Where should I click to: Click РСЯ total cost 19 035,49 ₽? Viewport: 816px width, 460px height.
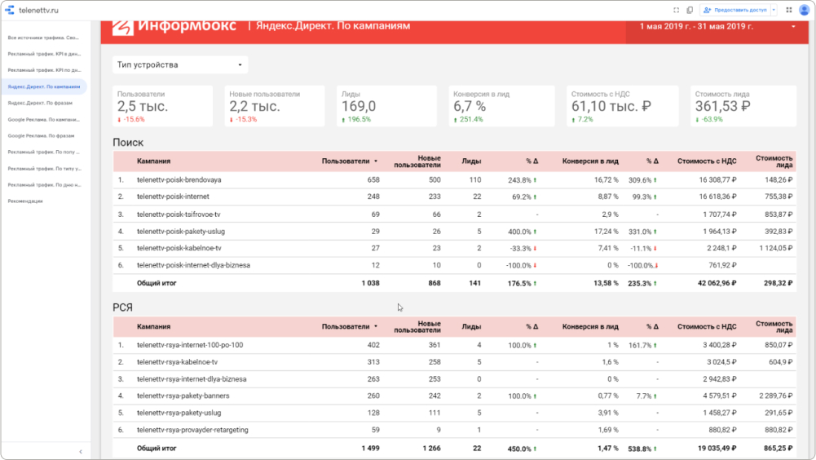click(x=717, y=448)
